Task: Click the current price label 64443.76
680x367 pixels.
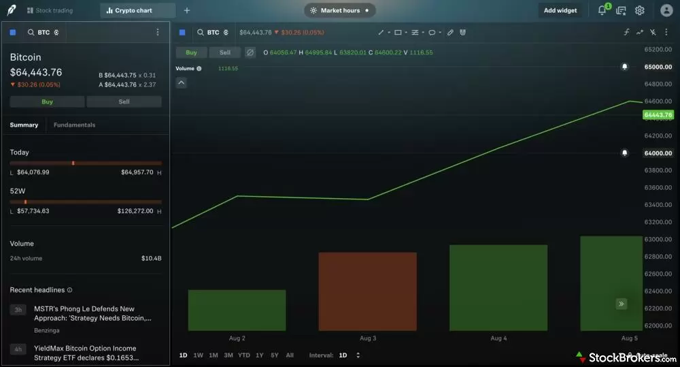Action: pos(658,115)
